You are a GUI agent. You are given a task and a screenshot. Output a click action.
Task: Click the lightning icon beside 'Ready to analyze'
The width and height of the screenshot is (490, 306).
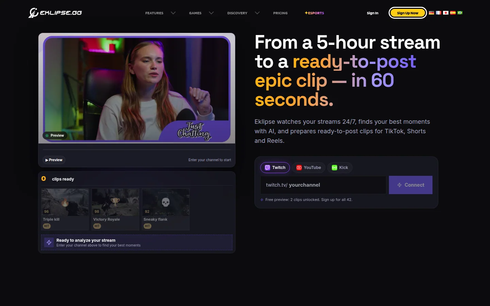(x=49, y=242)
